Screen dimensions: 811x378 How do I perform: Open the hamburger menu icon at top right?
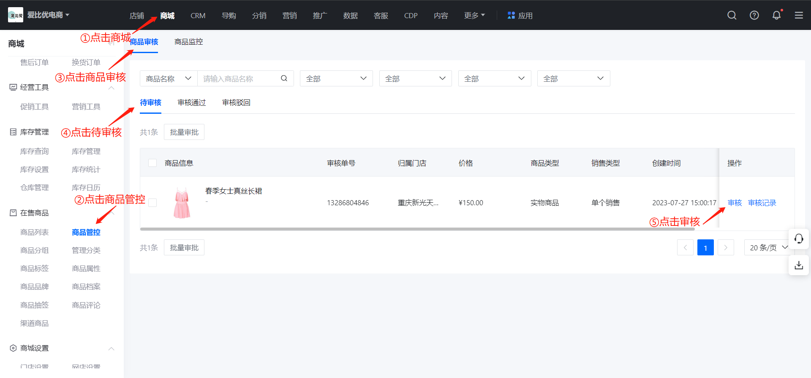pos(799,15)
